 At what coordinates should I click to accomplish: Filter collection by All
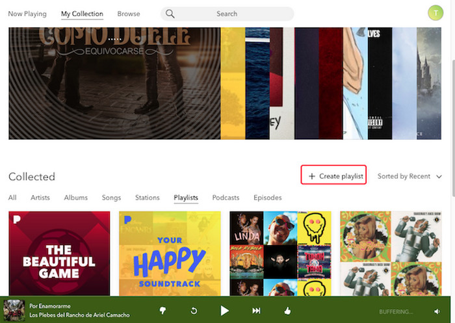click(x=12, y=198)
